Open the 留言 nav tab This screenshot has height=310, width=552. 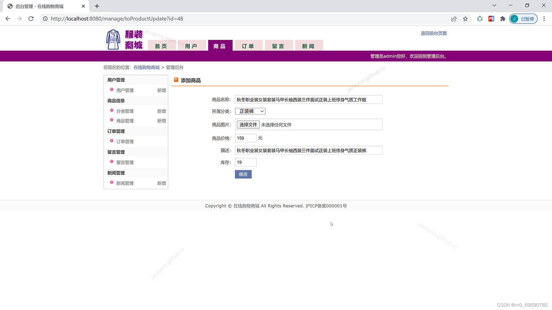click(279, 46)
